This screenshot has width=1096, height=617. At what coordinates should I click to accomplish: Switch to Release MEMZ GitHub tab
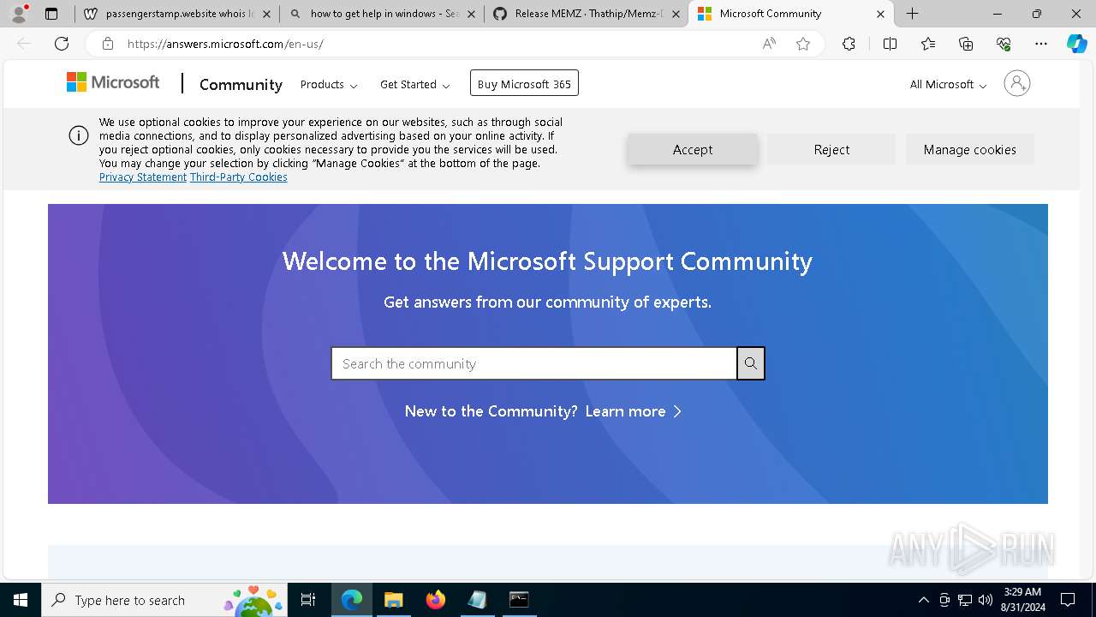(587, 14)
